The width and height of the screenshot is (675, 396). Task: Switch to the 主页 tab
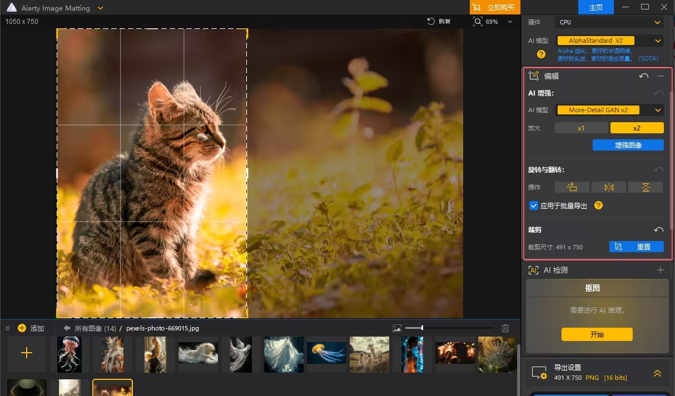coord(596,7)
